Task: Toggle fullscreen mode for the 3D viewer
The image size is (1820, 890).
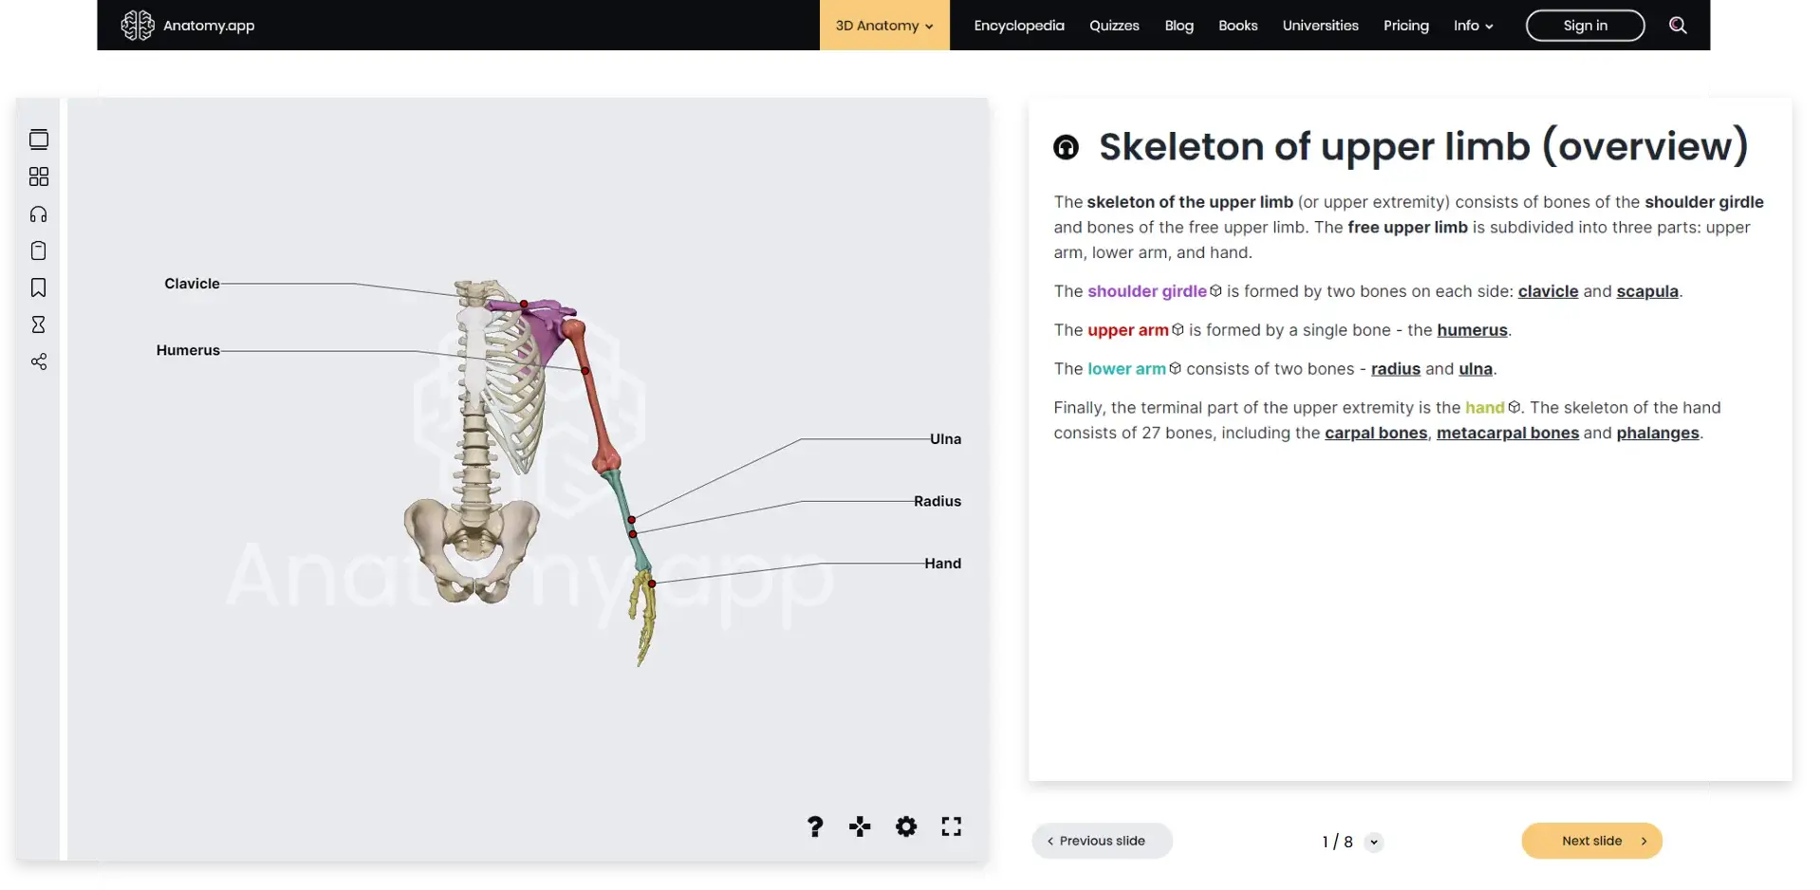Action: [951, 826]
